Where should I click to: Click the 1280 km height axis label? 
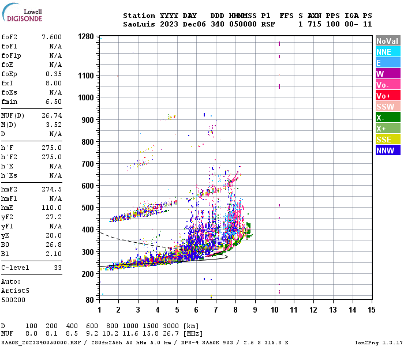click(x=86, y=36)
